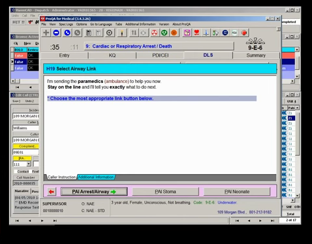Click the Williams caller name field
This screenshot has width=312, height=244.
point(25,128)
